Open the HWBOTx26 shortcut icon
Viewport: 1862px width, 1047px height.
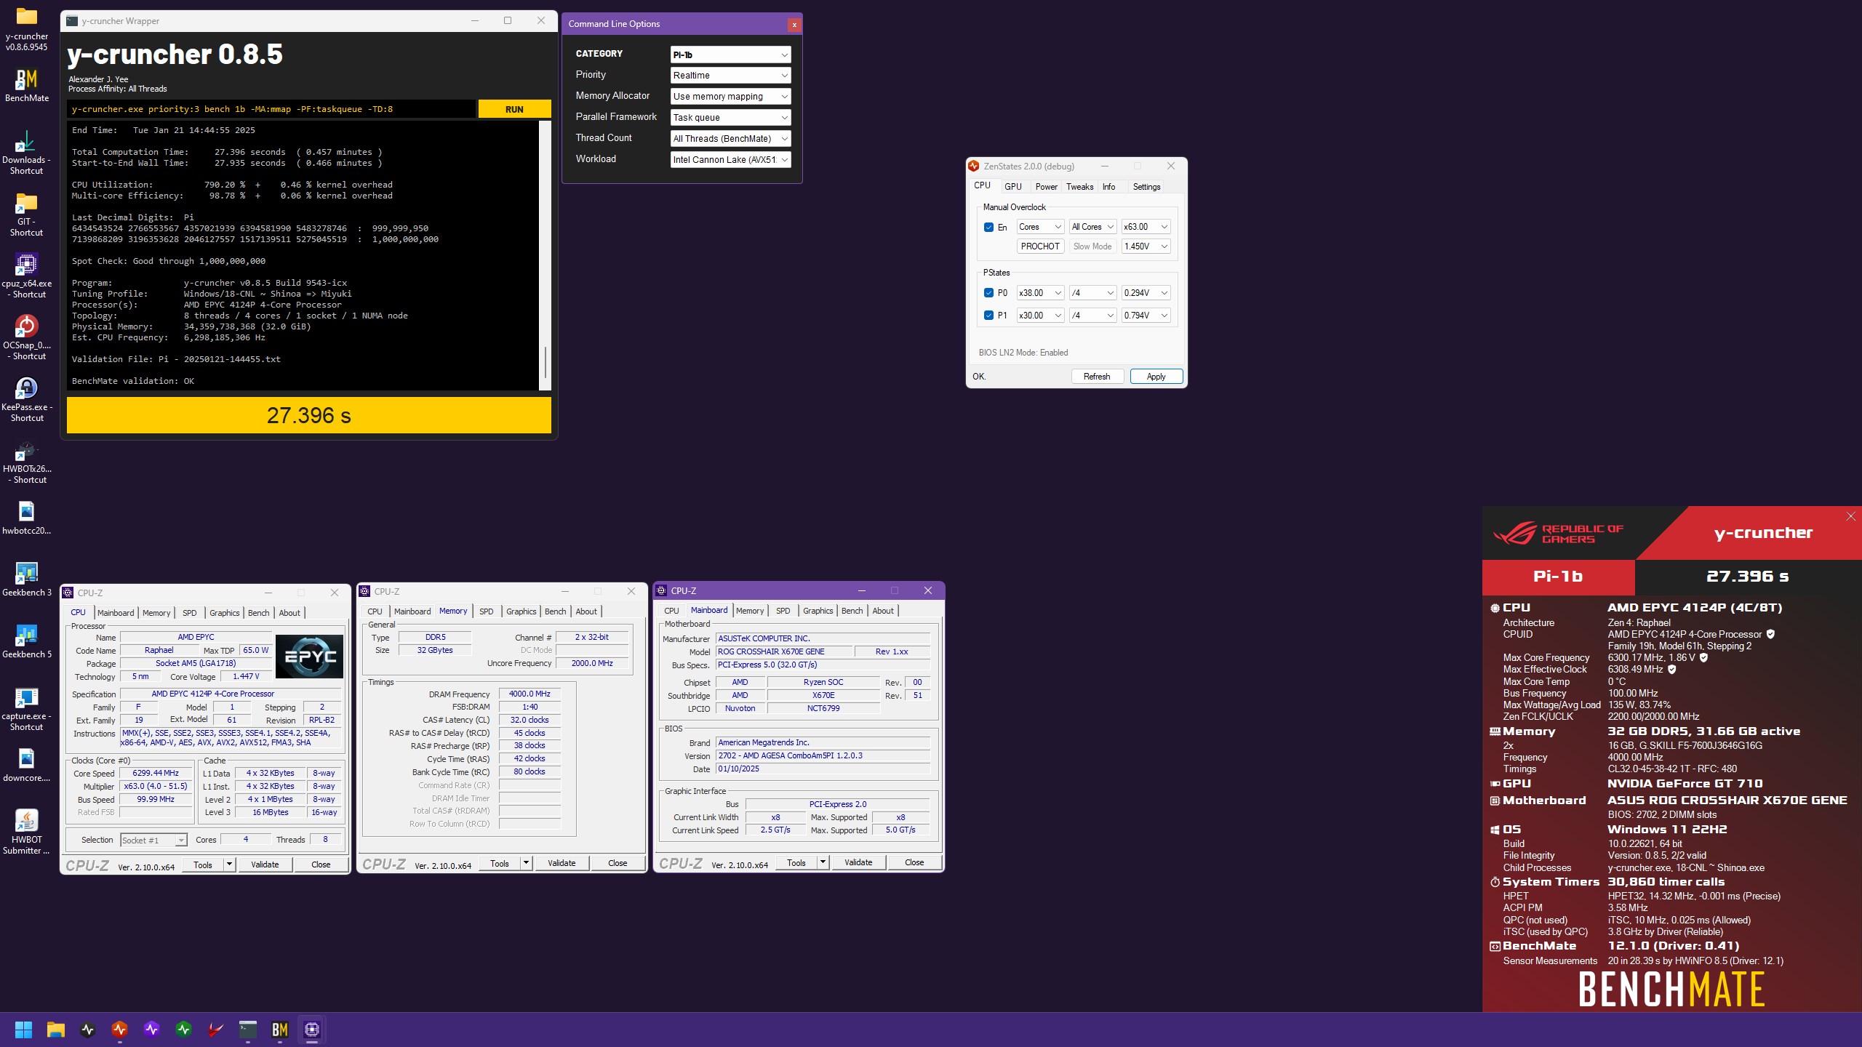pyautogui.click(x=26, y=462)
